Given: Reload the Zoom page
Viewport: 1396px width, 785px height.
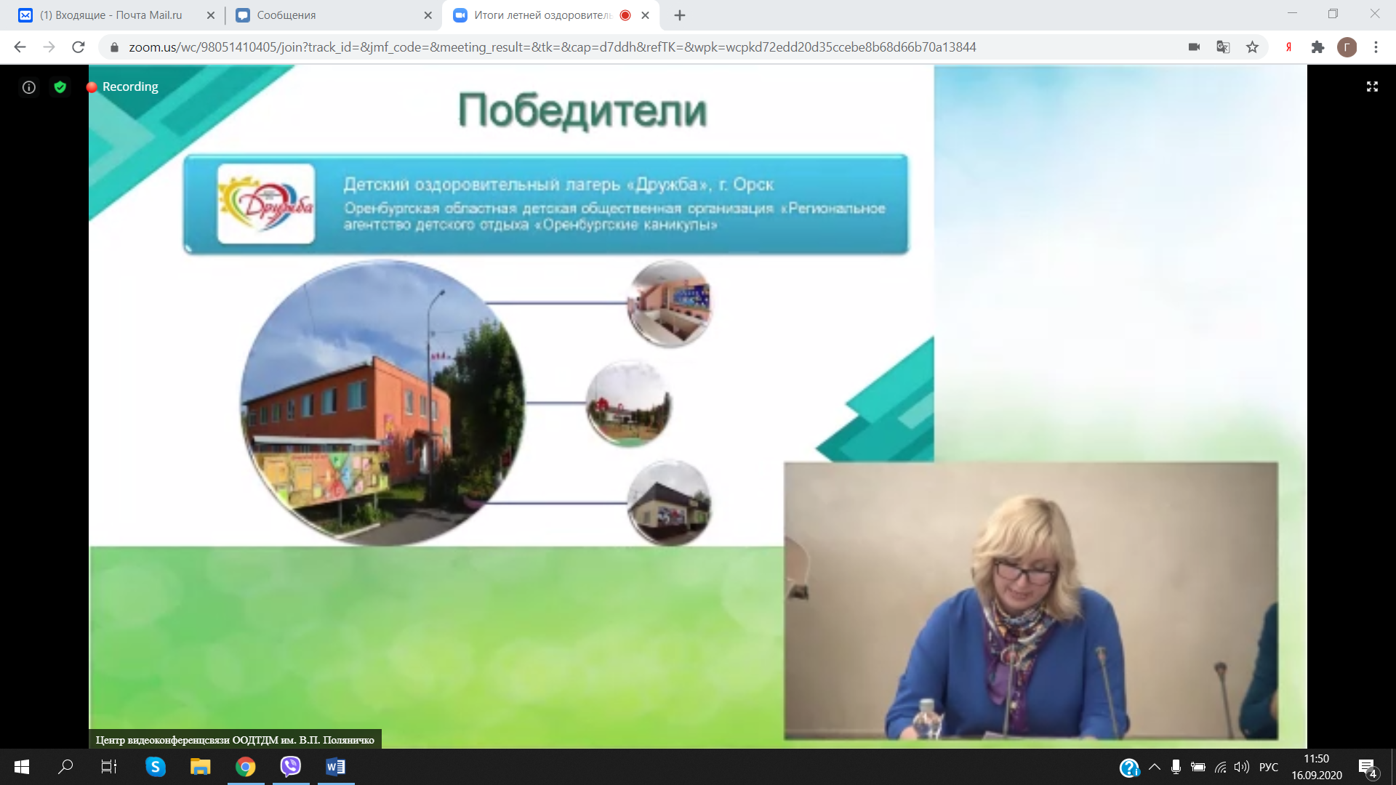Looking at the screenshot, I should coord(79,47).
